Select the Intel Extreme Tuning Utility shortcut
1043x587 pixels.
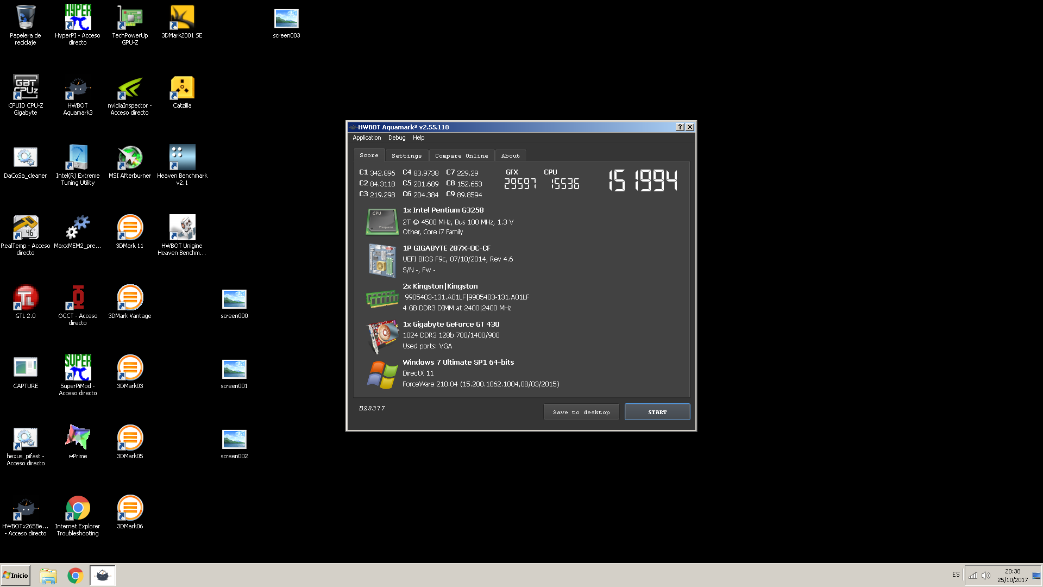pos(78,165)
